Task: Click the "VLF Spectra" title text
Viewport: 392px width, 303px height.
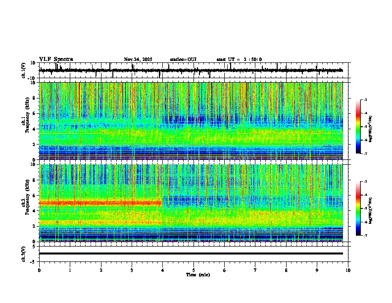Action: tap(56, 59)
